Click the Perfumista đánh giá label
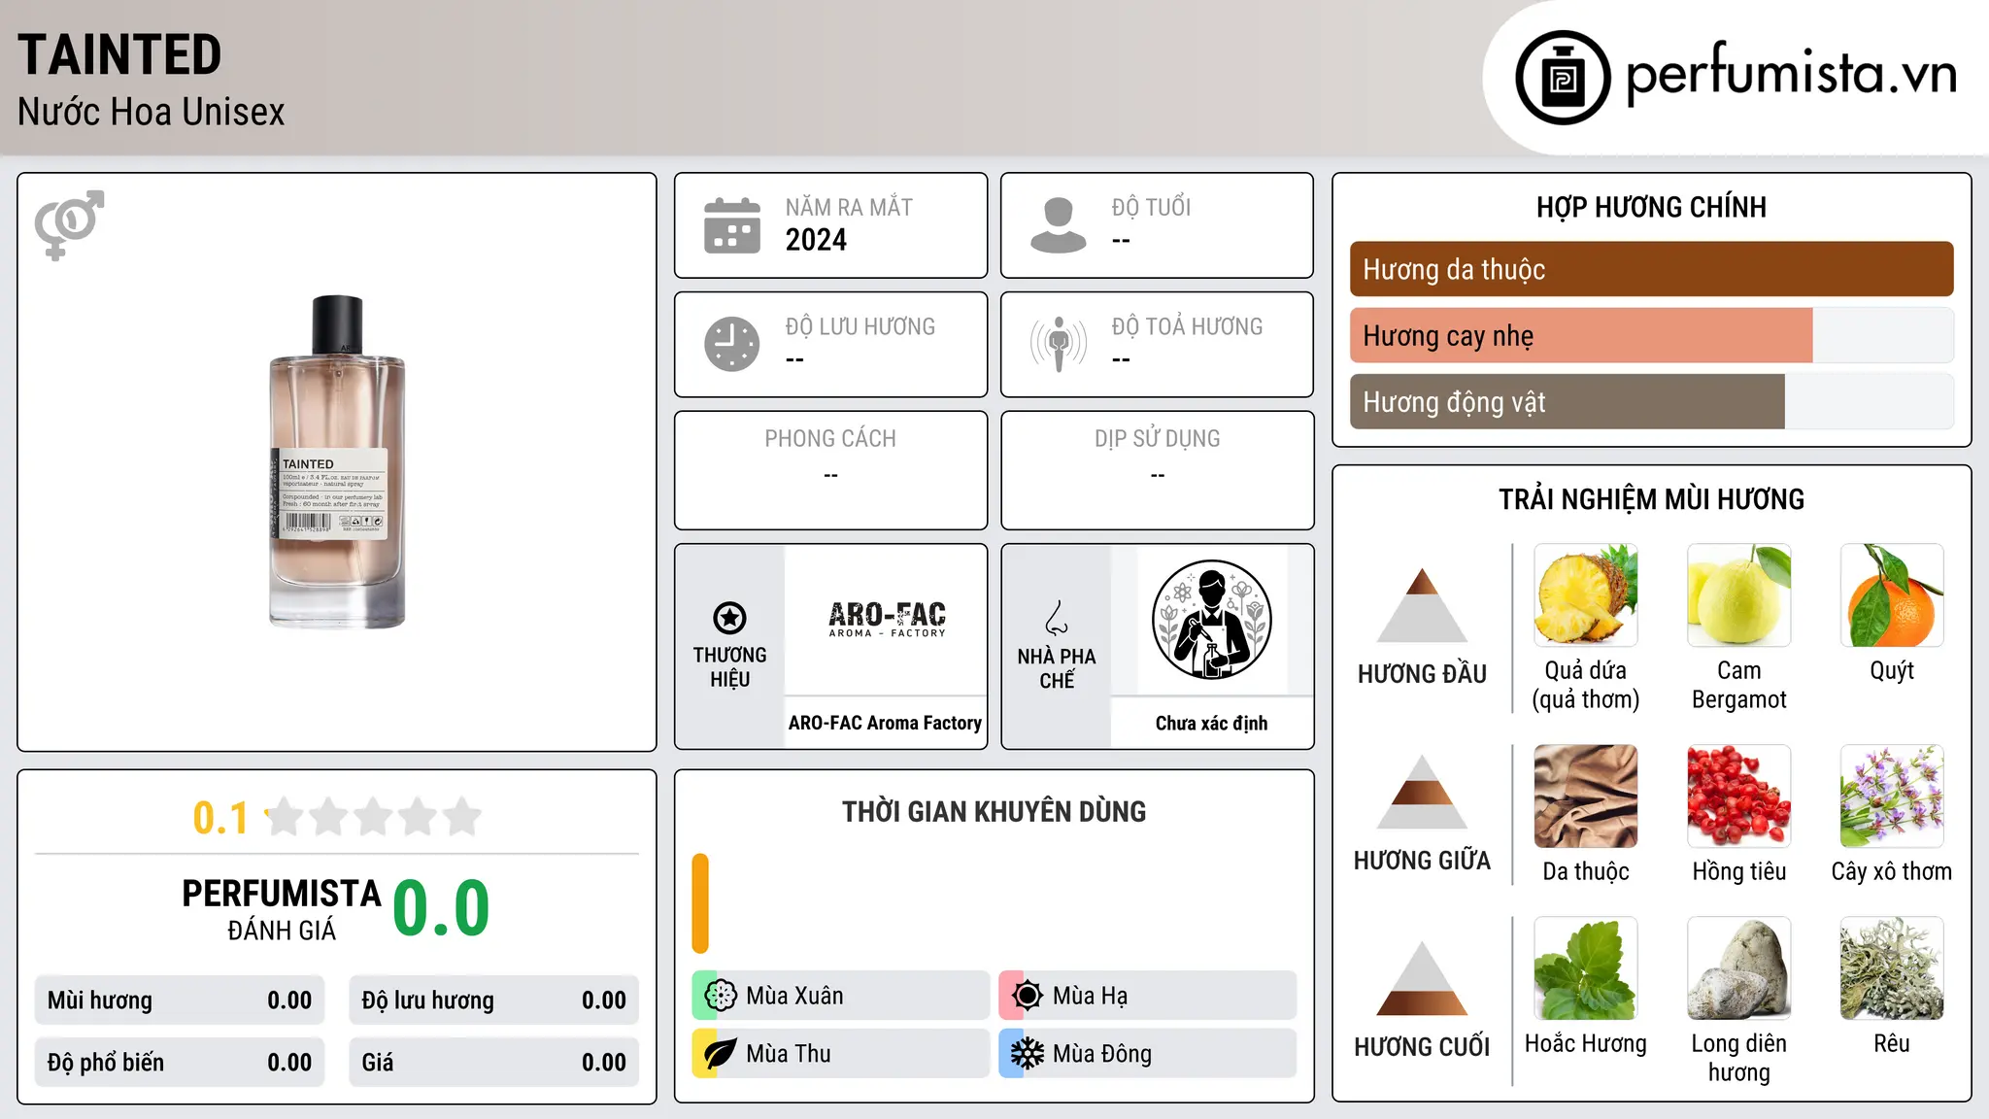Viewport: 1989px width, 1119px height. pos(282,909)
